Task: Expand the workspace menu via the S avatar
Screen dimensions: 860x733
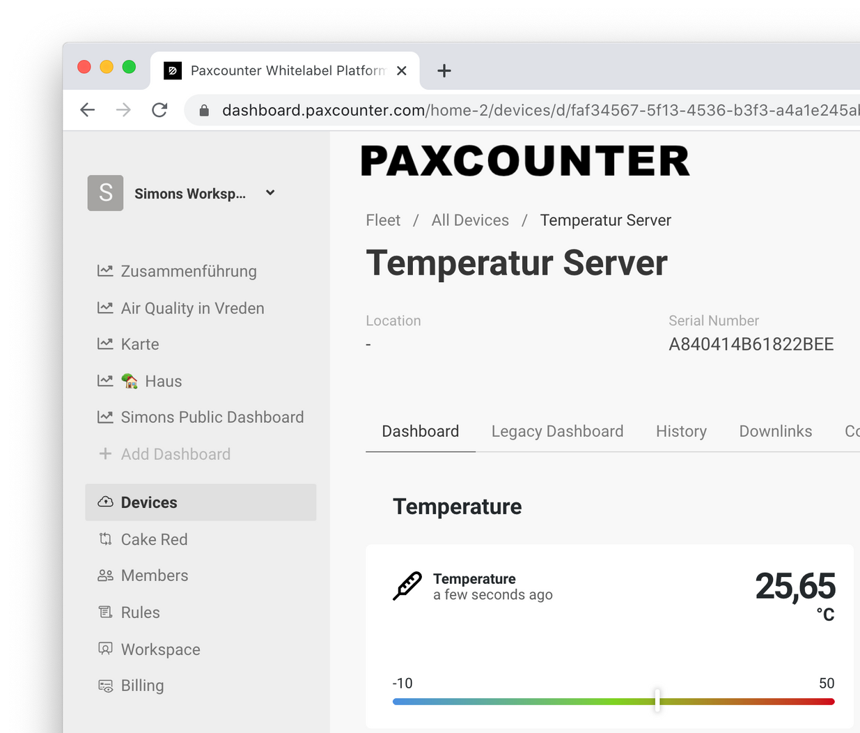Action: point(105,193)
